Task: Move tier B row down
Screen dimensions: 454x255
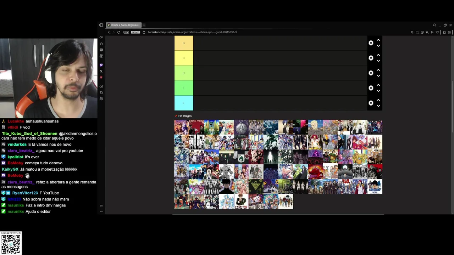Action: (378, 46)
